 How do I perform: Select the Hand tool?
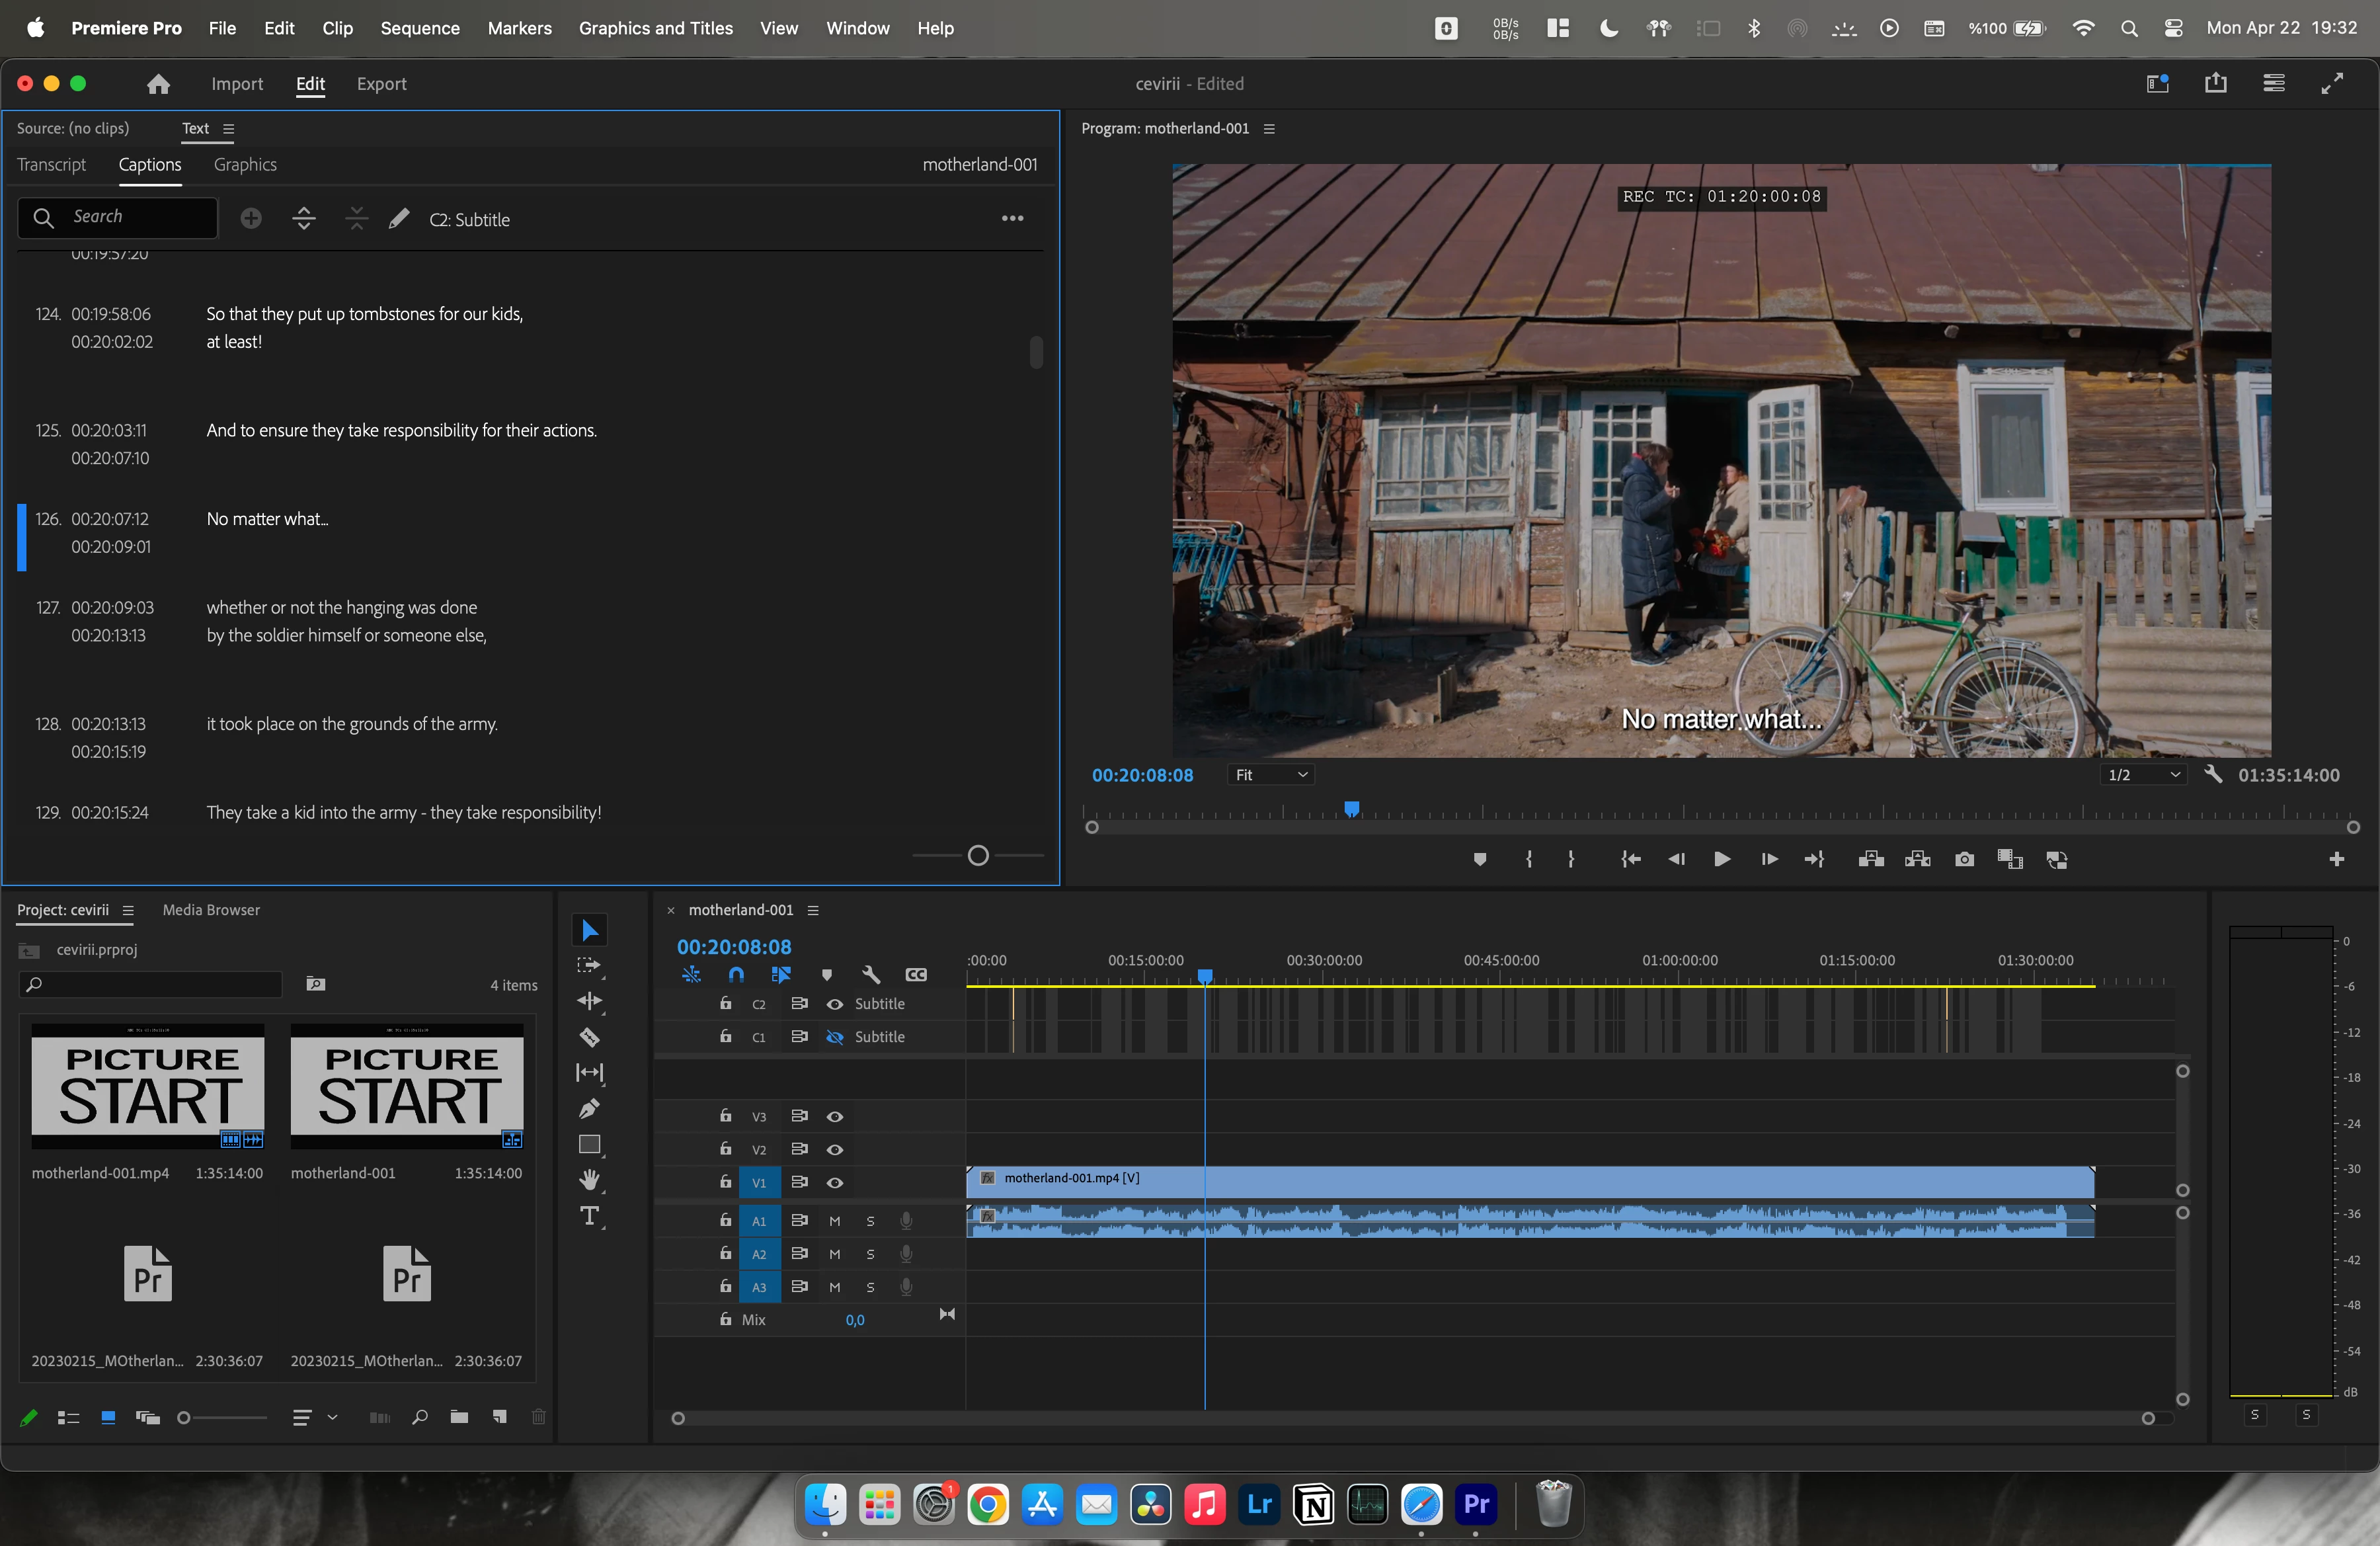click(x=589, y=1180)
